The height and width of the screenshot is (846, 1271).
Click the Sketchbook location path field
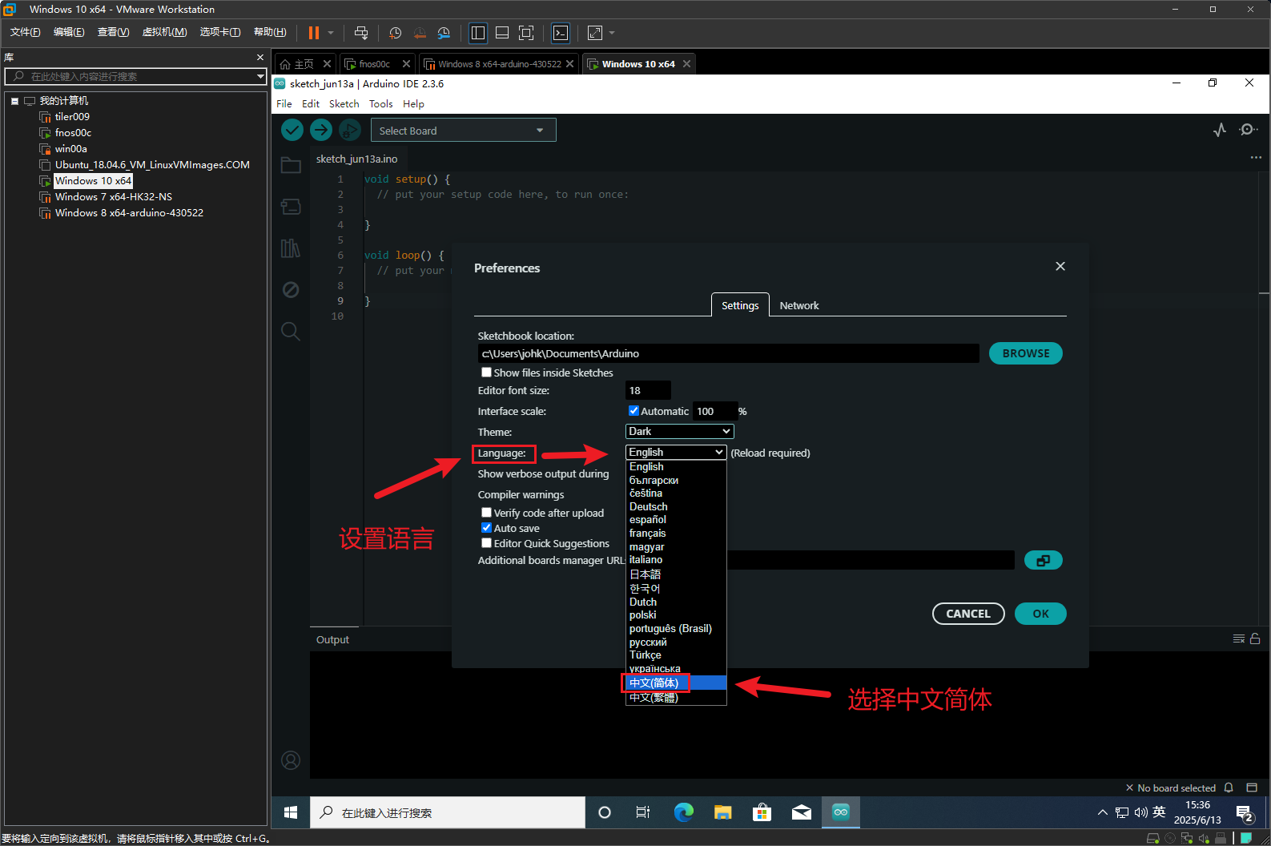[x=728, y=353]
